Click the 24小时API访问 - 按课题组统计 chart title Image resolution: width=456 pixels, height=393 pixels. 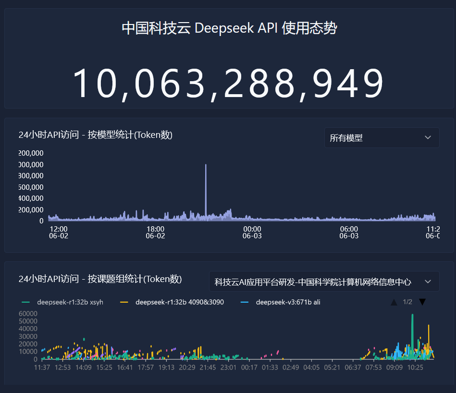(x=100, y=279)
